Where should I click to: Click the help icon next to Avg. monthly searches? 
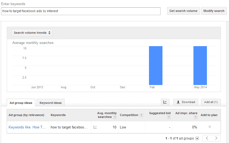115,117
